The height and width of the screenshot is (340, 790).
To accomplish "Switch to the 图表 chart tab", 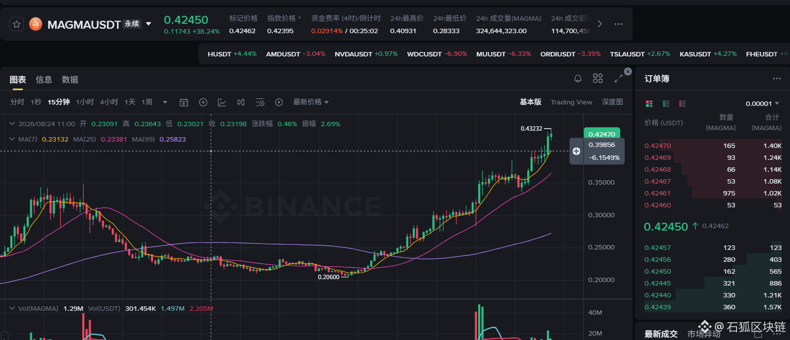I will [18, 80].
